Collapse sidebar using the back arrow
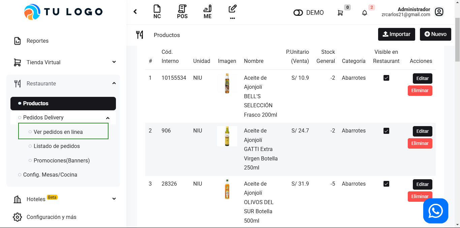460x228 pixels. point(135,12)
